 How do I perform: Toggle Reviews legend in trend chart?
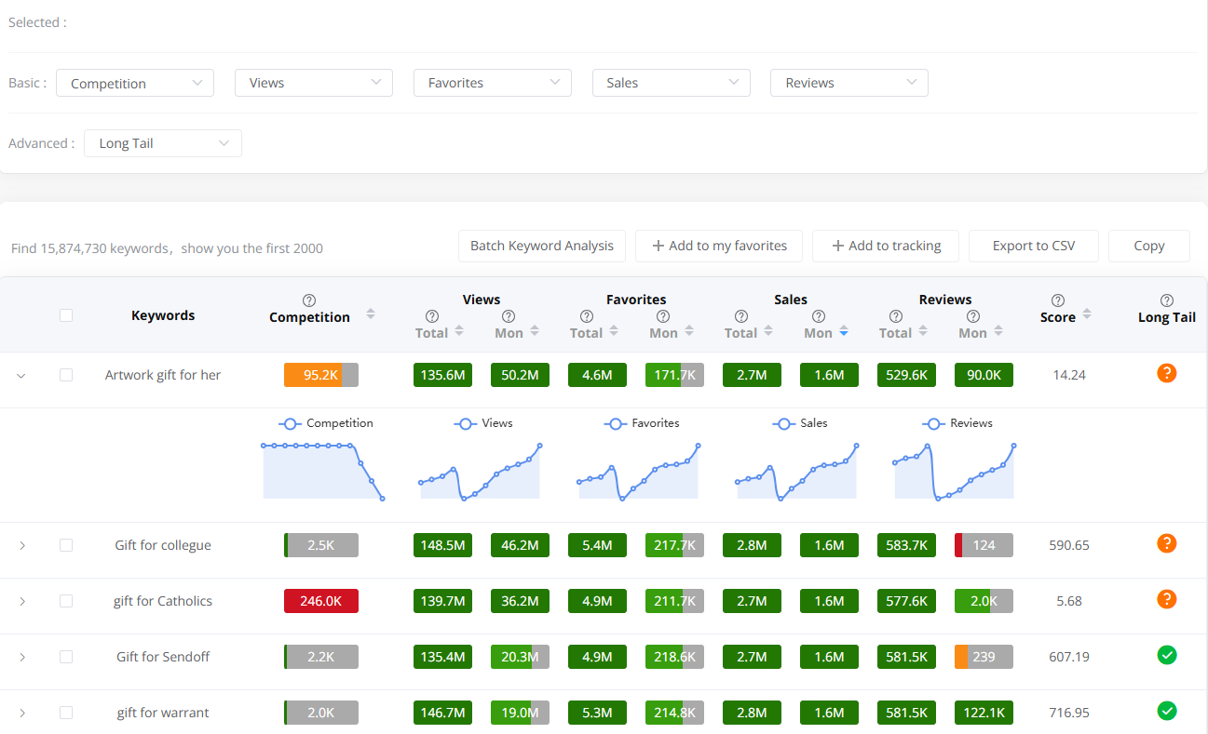coord(957,423)
